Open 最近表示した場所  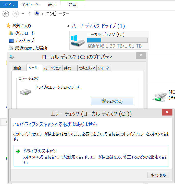click(x=31, y=48)
